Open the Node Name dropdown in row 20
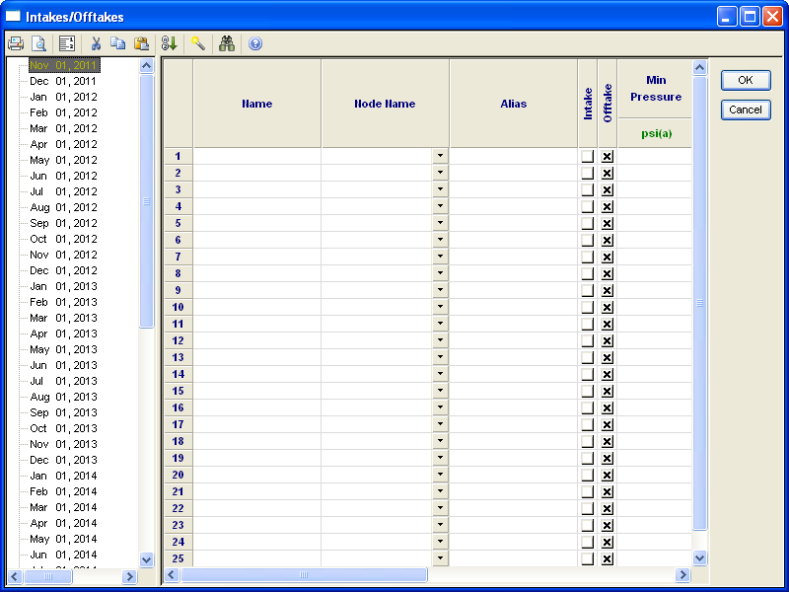The width and height of the screenshot is (789, 592). click(440, 475)
